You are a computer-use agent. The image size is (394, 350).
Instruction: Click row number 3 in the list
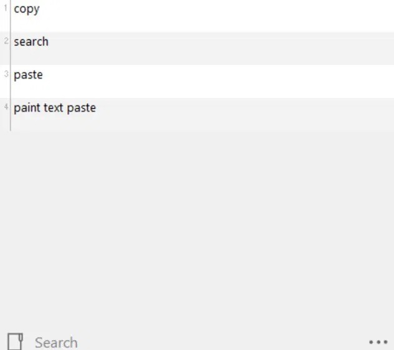6,74
